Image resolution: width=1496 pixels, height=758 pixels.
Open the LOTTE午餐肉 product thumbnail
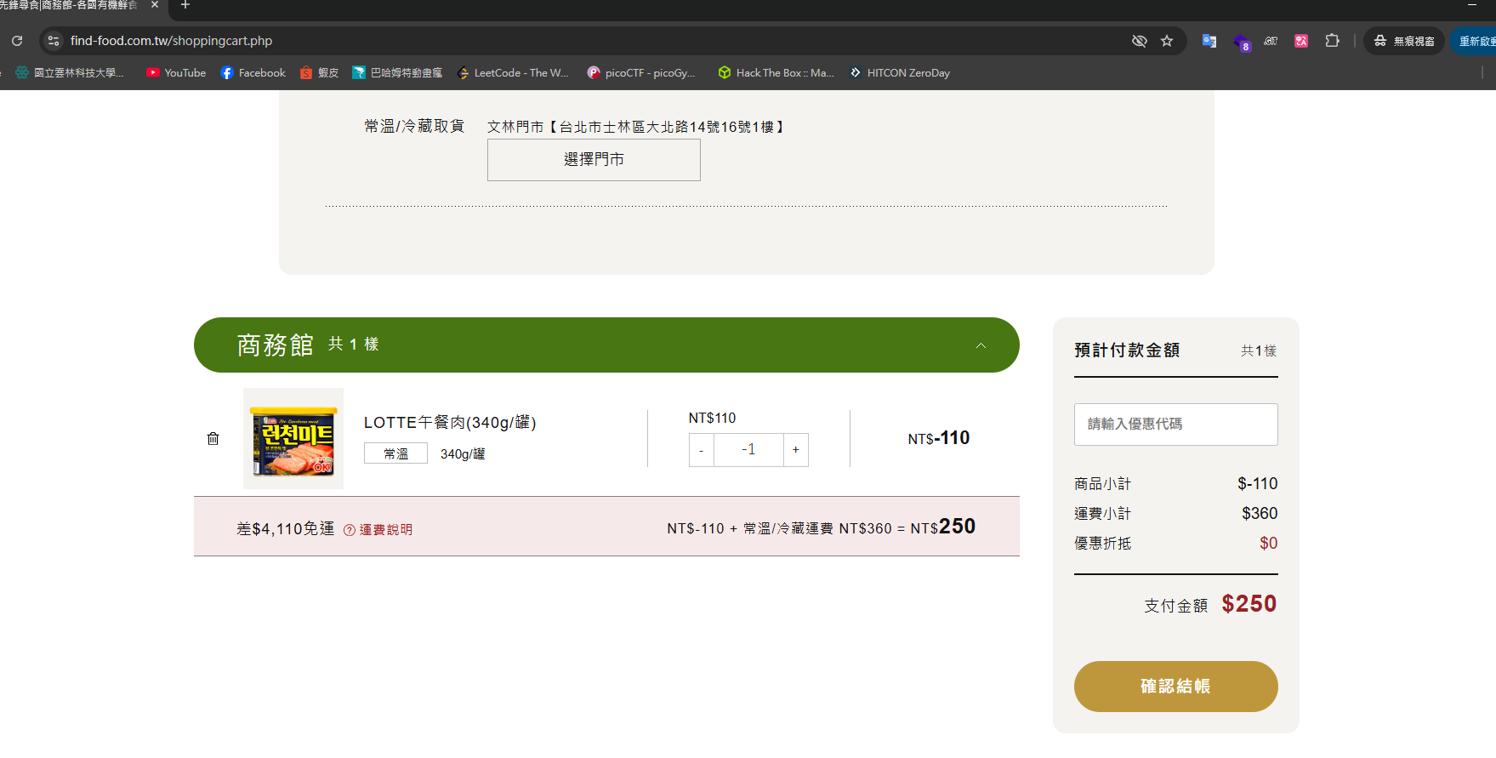[293, 439]
